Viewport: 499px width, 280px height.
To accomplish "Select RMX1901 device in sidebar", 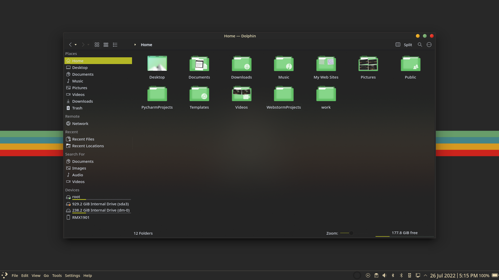I will point(81,218).
